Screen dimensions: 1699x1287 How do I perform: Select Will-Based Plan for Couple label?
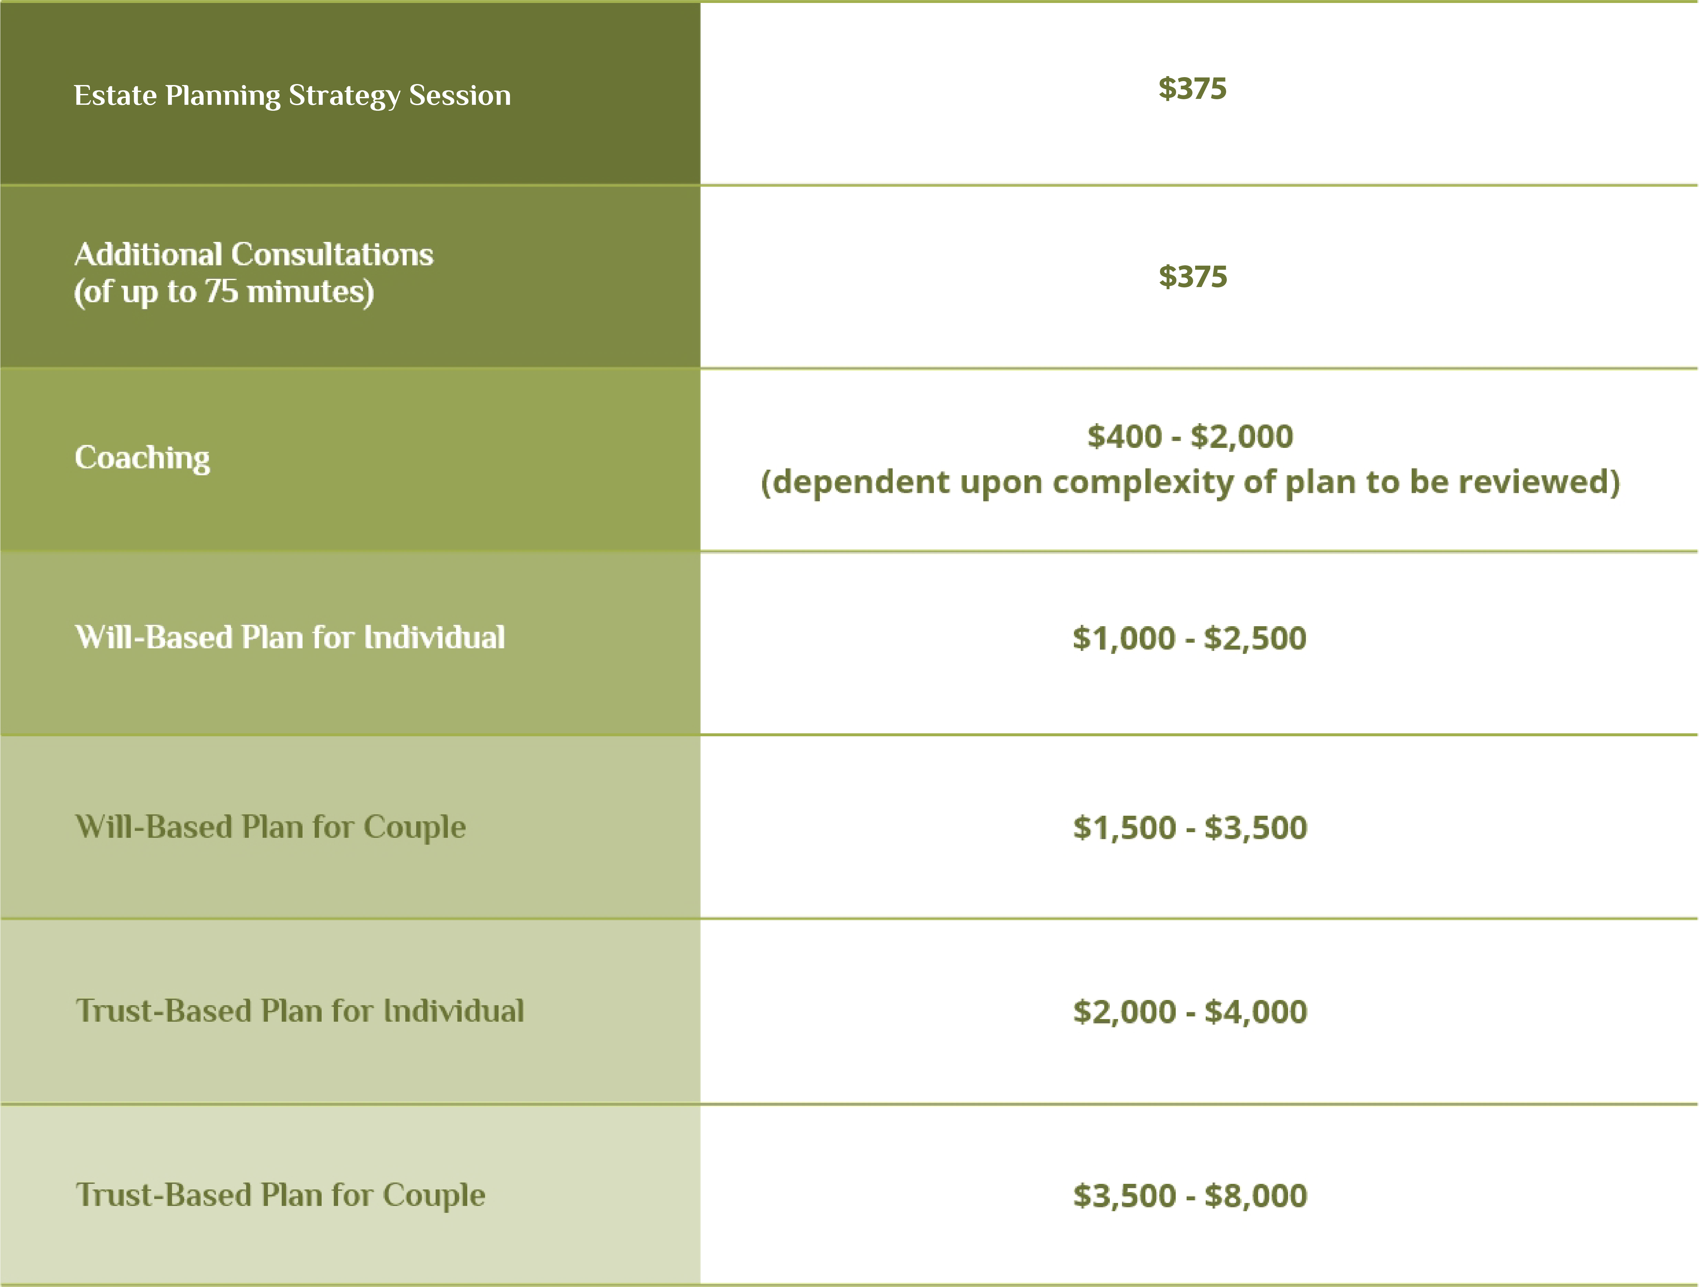tap(270, 828)
